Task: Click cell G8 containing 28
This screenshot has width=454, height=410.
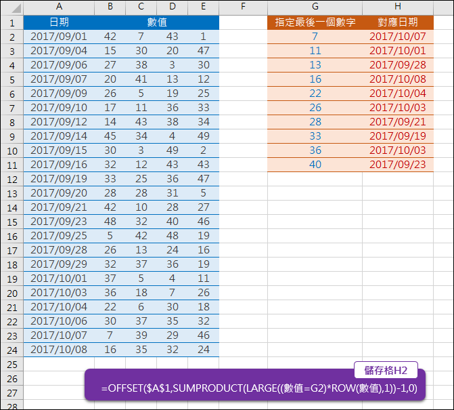Action: click(x=315, y=122)
